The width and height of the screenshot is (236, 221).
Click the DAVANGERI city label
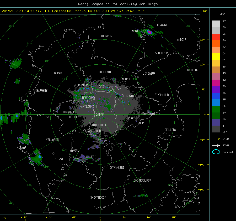pos(117,168)
